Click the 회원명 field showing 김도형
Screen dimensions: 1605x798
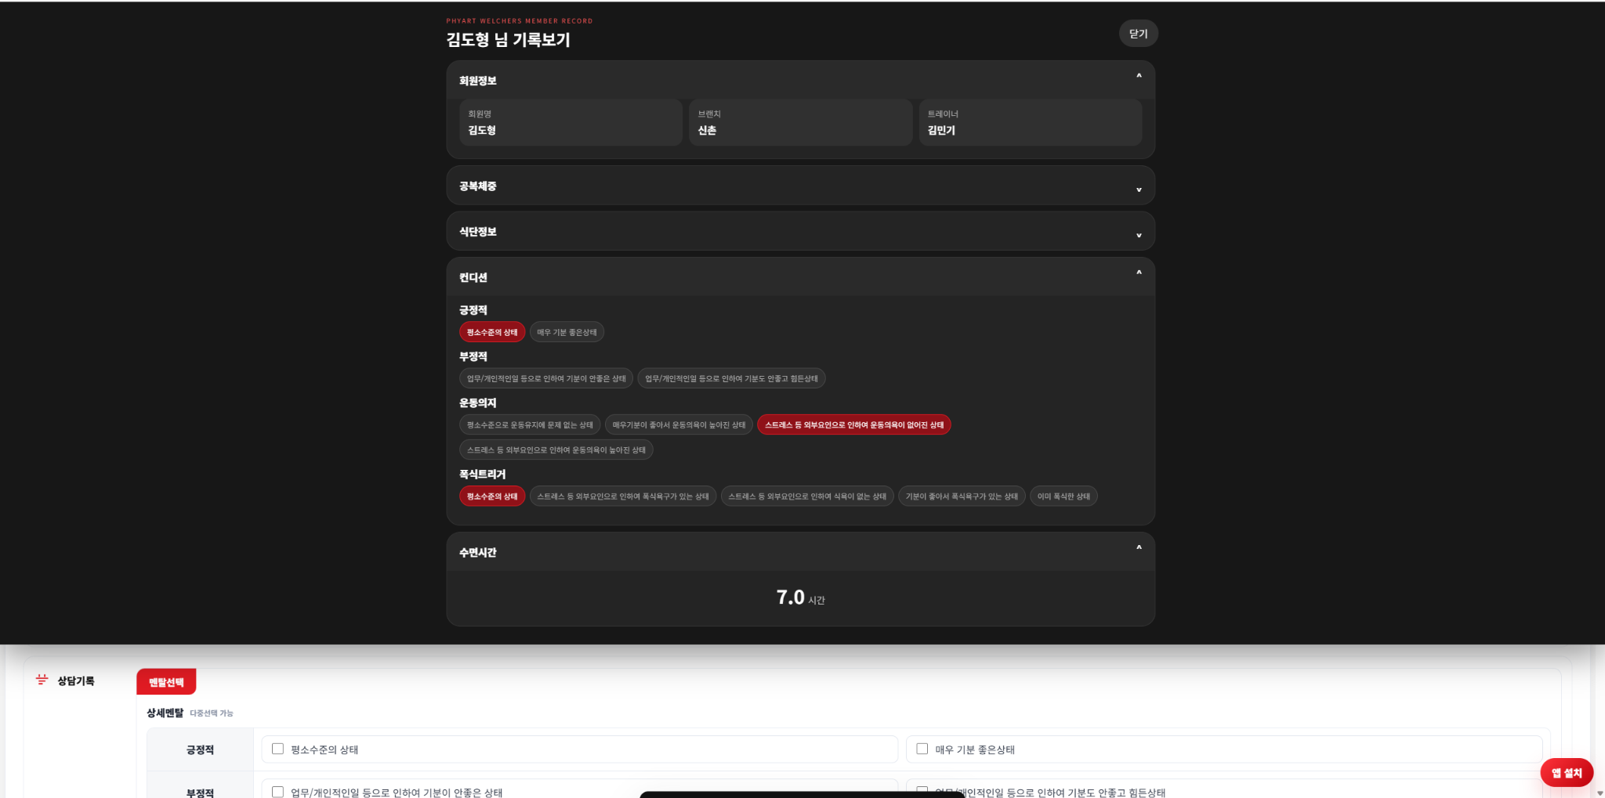pos(571,122)
